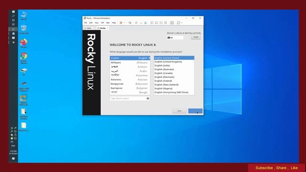Viewport: 306px width, 172px height.
Task: Open the Windows Start button
Action: [13, 11]
